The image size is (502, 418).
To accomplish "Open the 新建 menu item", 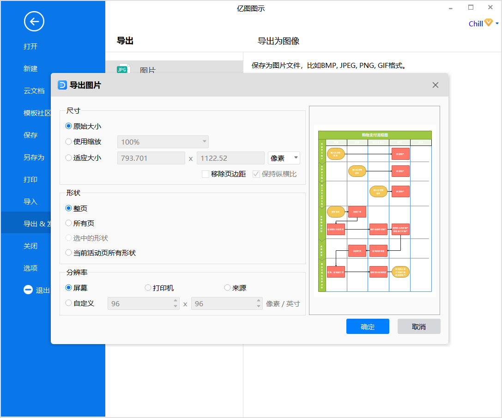I will (x=30, y=68).
